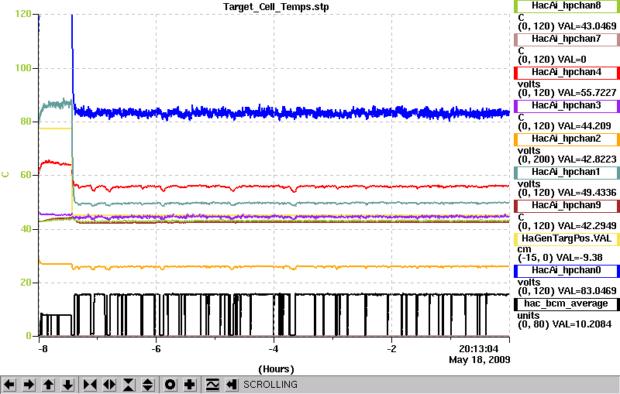This screenshot has height=394, width=620.
Task: Zoom in time axis with inward-pointing horizontal triangles
Action: tap(90, 384)
